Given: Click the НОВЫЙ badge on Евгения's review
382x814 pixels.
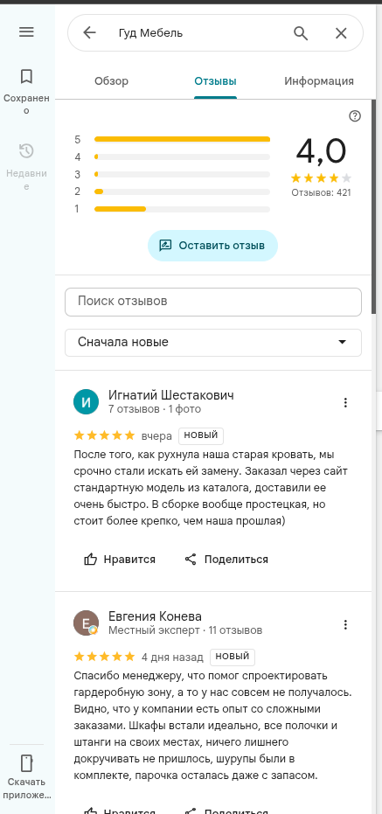Looking at the screenshot, I should [232, 657].
